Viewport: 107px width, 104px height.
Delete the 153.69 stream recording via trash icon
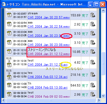pyautogui.click(x=93, y=15)
